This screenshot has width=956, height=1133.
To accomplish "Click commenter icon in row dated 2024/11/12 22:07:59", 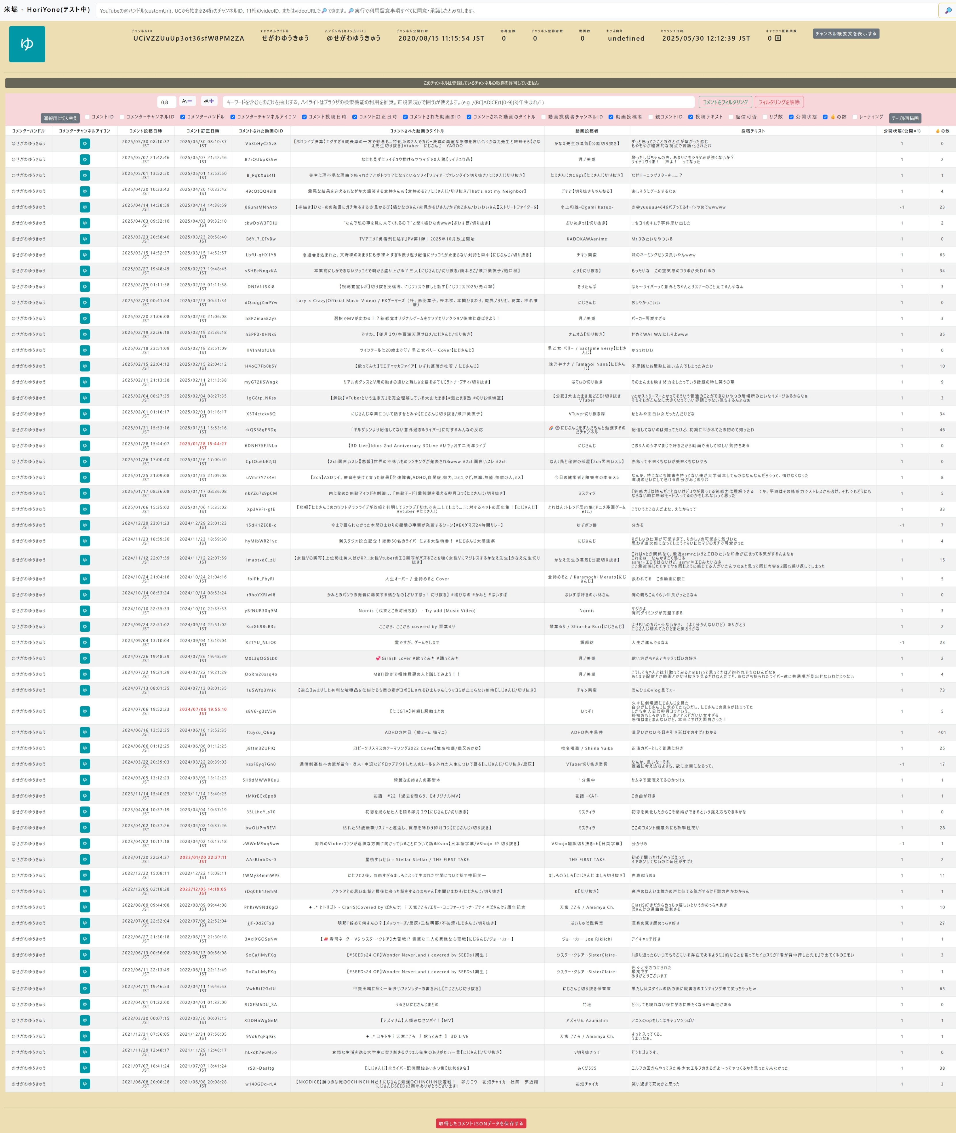I will pyautogui.click(x=85, y=560).
